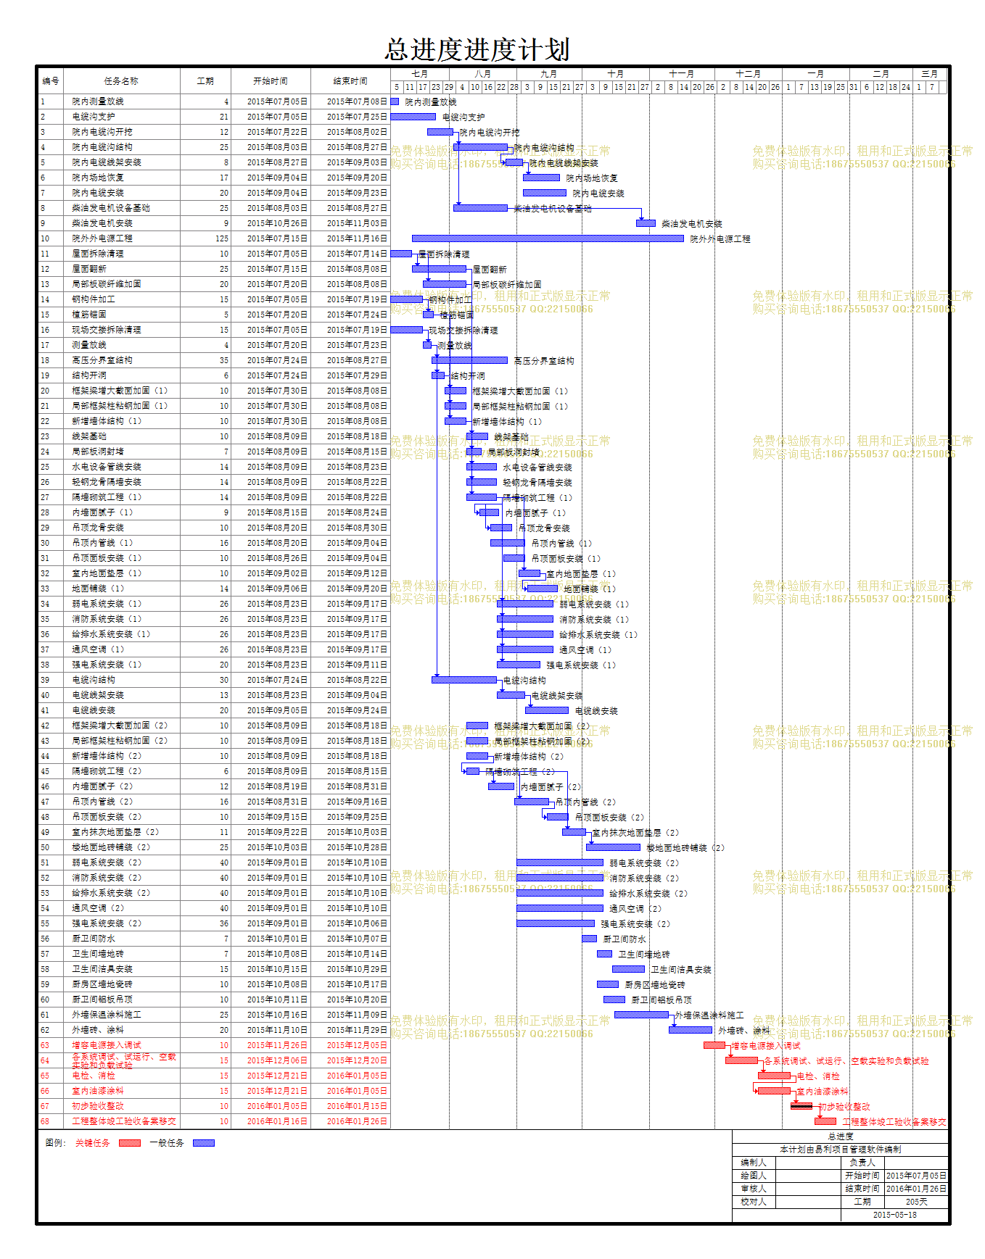Click 线架基础 in the task name column

[x=89, y=436]
